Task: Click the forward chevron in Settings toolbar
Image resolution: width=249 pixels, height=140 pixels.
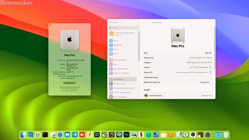Action: point(148,23)
